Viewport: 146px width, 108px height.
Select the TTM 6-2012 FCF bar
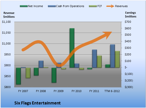[x=117, y=59]
